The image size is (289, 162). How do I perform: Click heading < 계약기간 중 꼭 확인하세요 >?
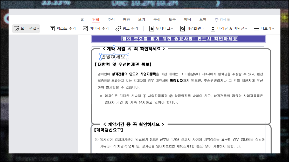pyautogui.click(x=134, y=125)
